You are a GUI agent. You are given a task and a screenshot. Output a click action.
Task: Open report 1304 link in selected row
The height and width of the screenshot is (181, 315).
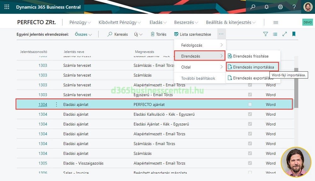43,105
